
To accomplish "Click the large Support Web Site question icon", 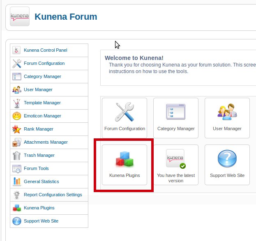I will tap(227, 158).
